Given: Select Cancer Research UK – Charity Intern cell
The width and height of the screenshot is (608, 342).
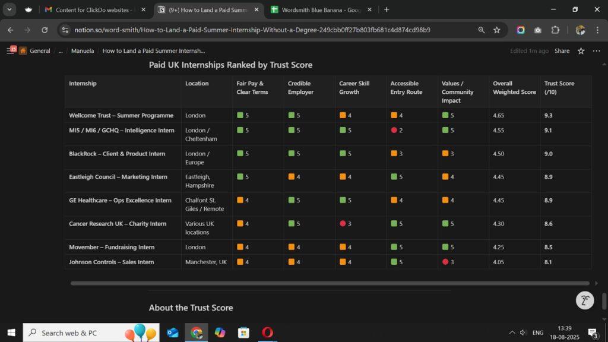Looking at the screenshot, I should 123,227.
